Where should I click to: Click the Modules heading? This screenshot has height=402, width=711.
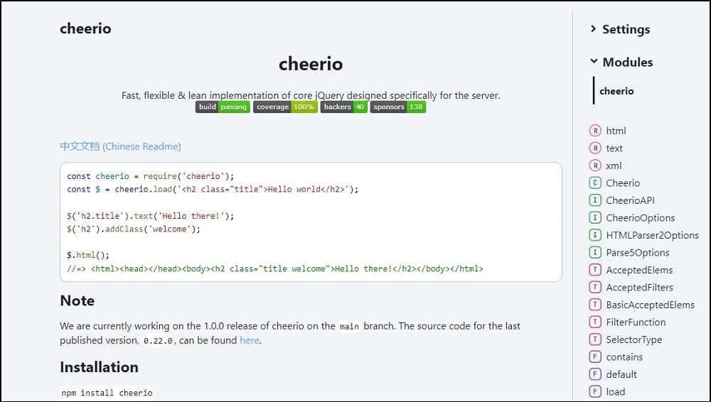pos(628,62)
